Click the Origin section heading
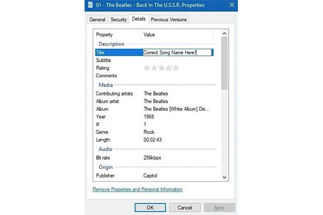The height and width of the screenshot is (215, 323). coord(106,167)
